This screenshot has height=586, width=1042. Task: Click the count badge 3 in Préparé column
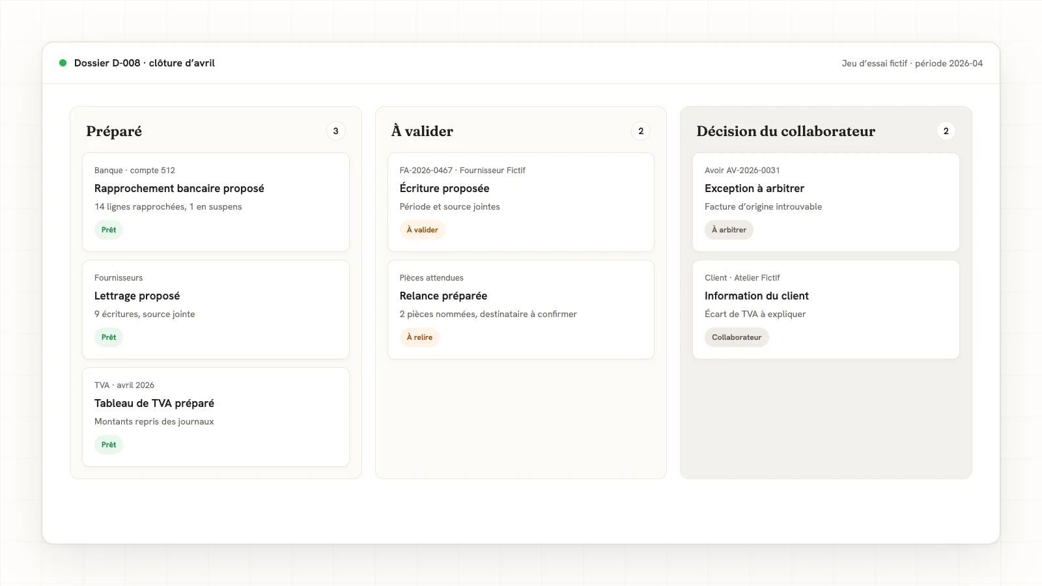point(336,131)
